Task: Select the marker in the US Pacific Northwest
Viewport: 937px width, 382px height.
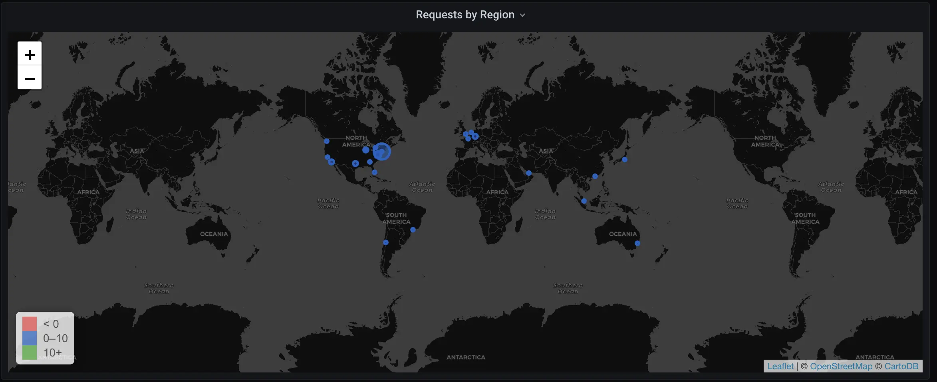Action: point(327,141)
